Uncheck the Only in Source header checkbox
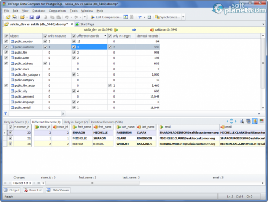 [x=46, y=36]
